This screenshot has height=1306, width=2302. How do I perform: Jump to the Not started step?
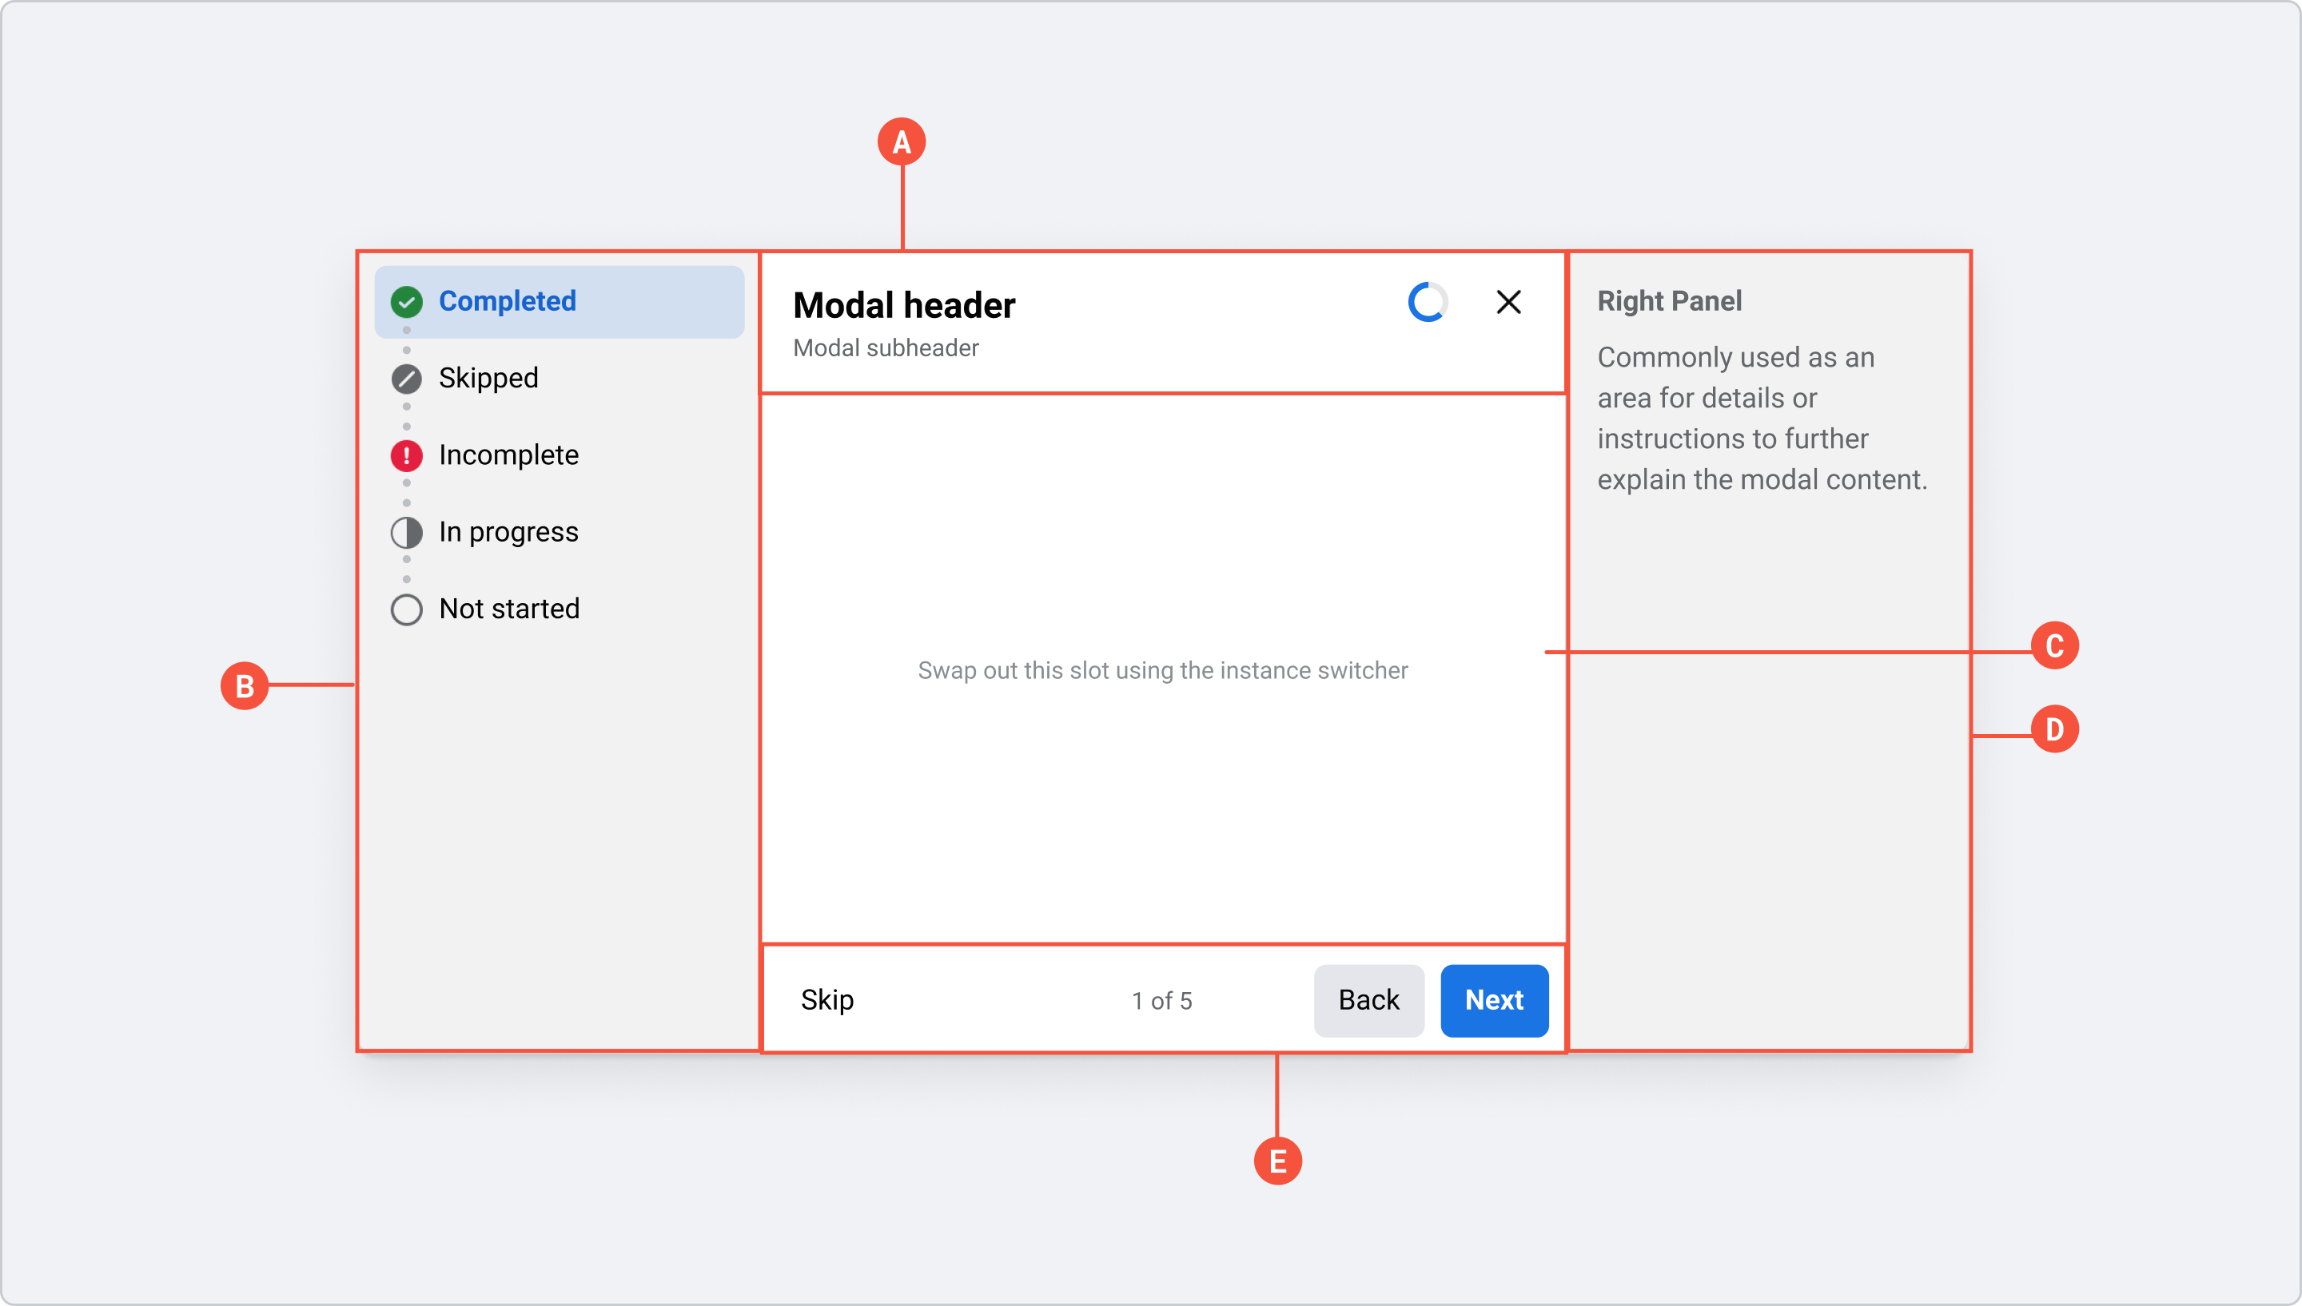pos(509,609)
